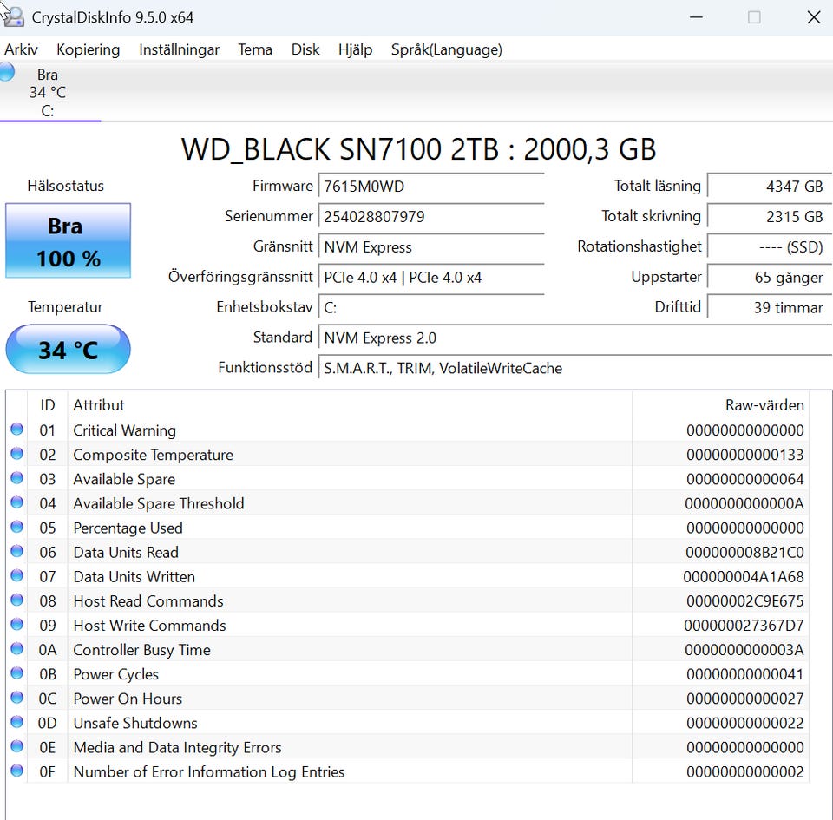Open the Arkiv menu
The image size is (833, 820).
coord(21,49)
